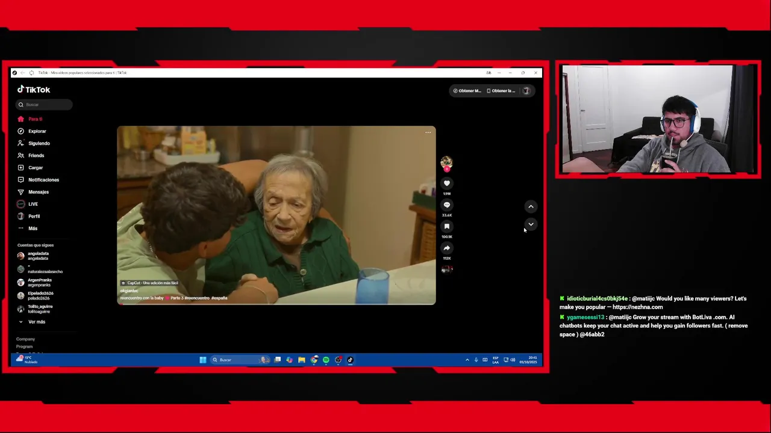Click the video creator username in the caption

coord(129,291)
